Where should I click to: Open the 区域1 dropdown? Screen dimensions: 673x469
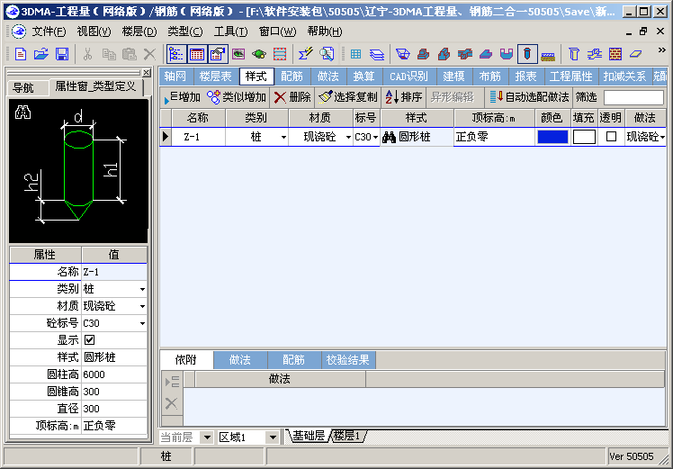pyautogui.click(x=273, y=437)
